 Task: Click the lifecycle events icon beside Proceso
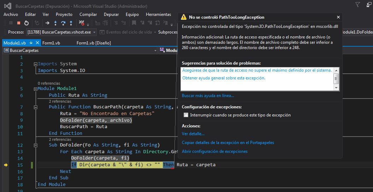[x=102, y=32]
